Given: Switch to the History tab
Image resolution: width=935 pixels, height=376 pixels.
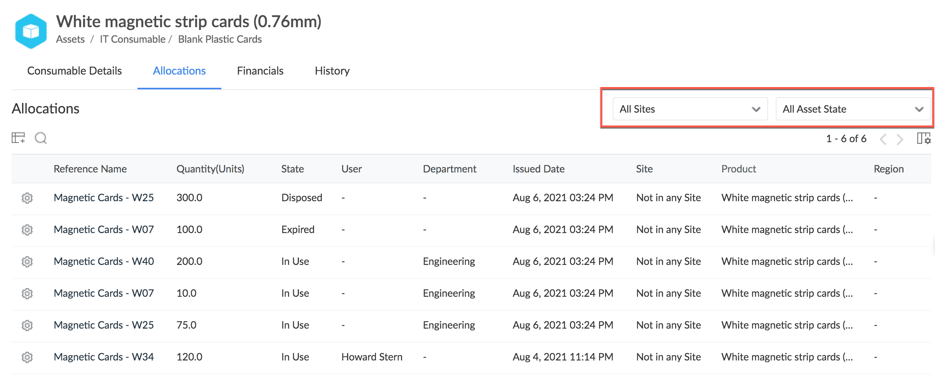Looking at the screenshot, I should (x=332, y=71).
